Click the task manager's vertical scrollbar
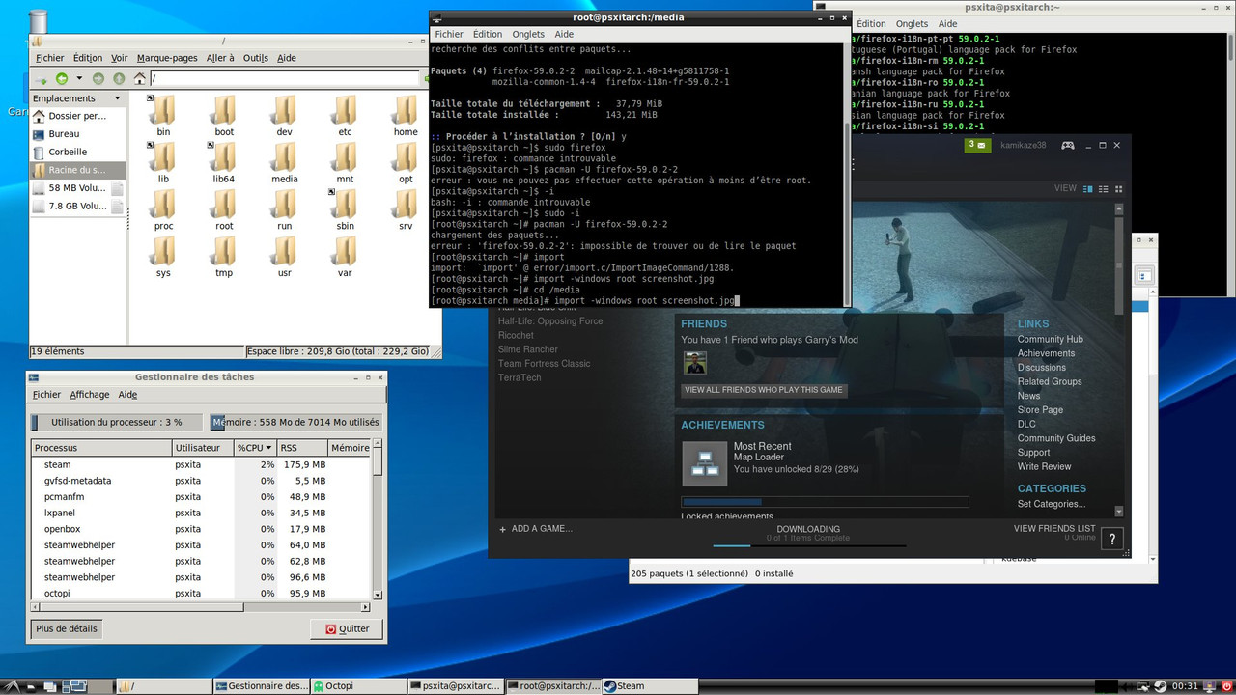 (378, 521)
